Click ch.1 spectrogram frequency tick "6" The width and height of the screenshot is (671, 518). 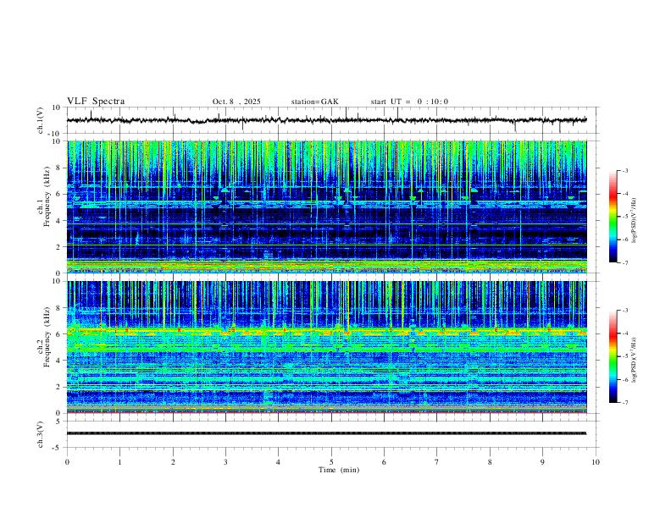click(x=59, y=195)
